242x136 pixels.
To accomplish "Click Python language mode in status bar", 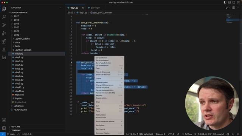I will pyautogui.click(x=187, y=134).
